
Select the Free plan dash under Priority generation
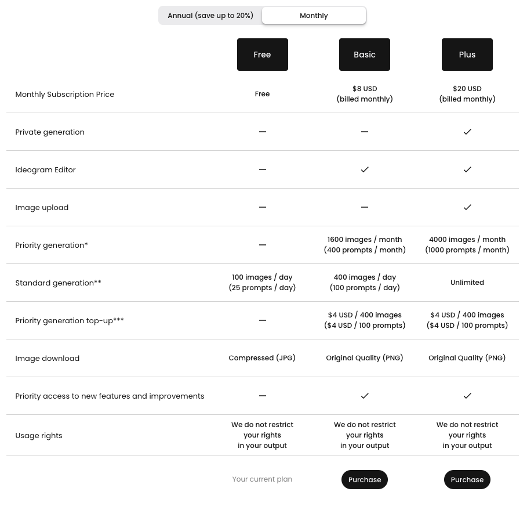pyautogui.click(x=263, y=245)
